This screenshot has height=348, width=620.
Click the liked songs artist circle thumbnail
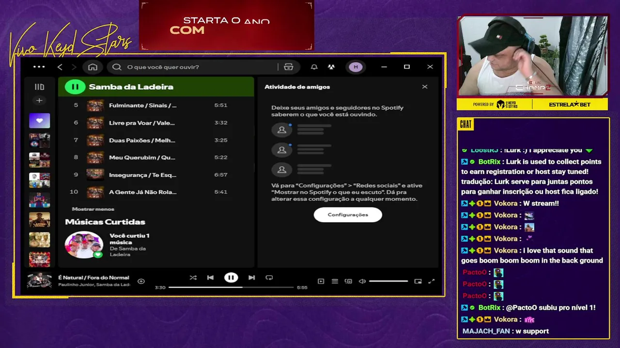click(x=84, y=245)
